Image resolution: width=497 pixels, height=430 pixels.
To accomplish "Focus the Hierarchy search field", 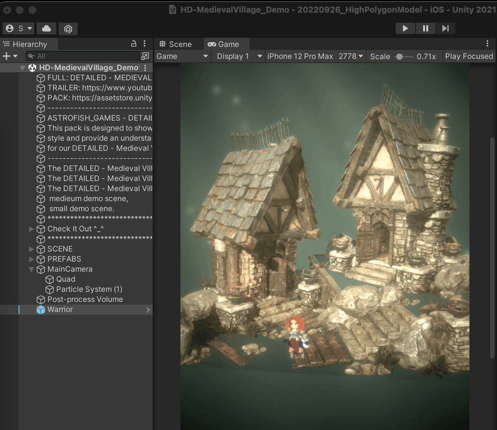I will tap(83, 56).
